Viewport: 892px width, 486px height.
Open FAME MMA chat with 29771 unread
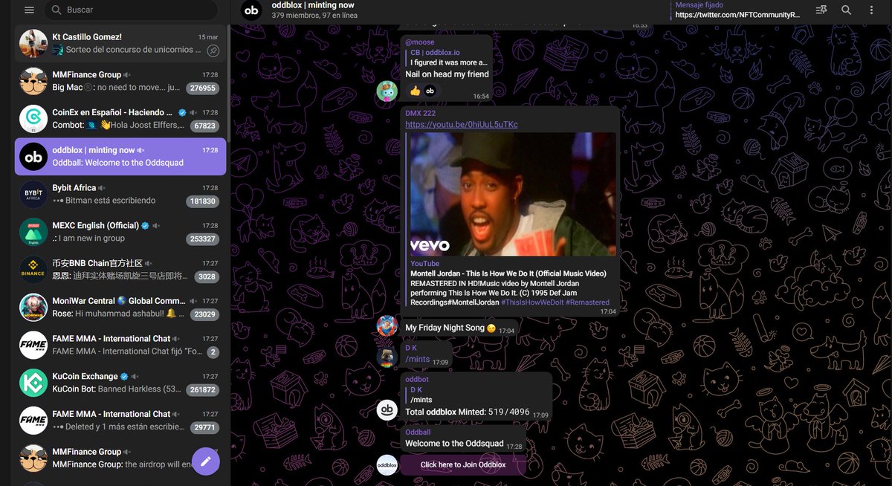coord(119,421)
